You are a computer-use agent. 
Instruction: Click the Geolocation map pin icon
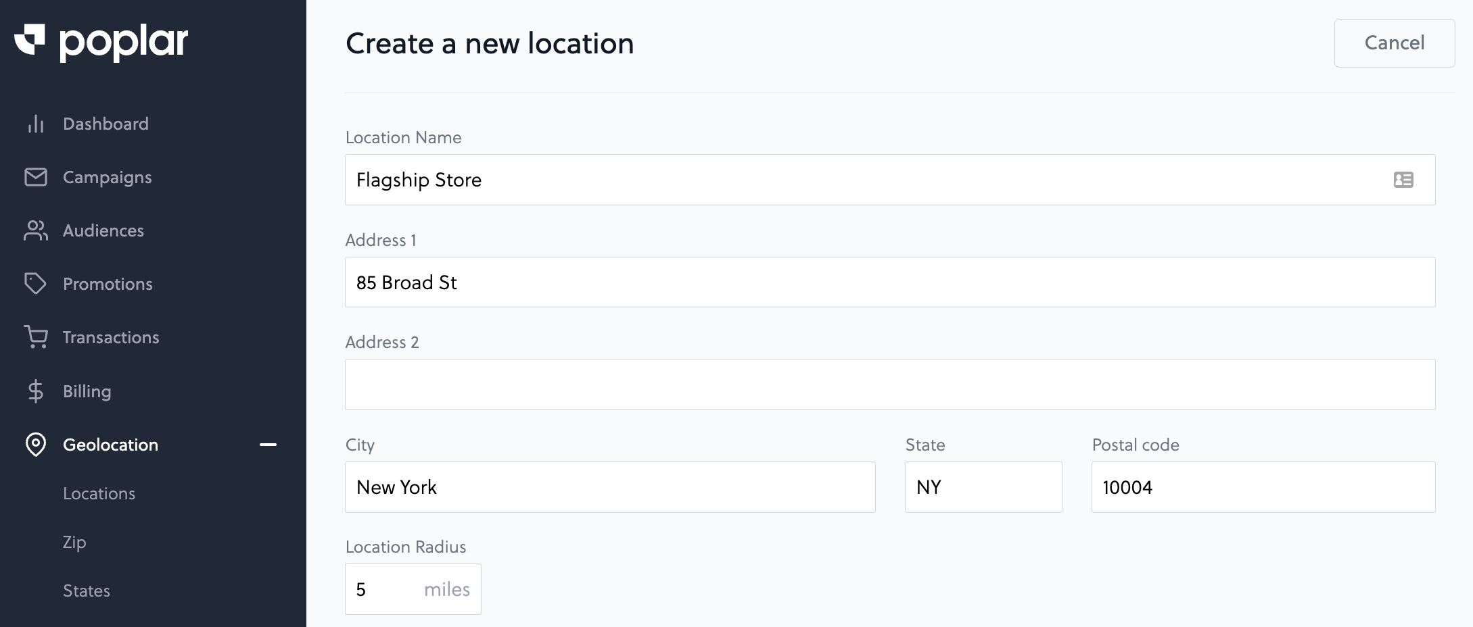click(x=36, y=445)
